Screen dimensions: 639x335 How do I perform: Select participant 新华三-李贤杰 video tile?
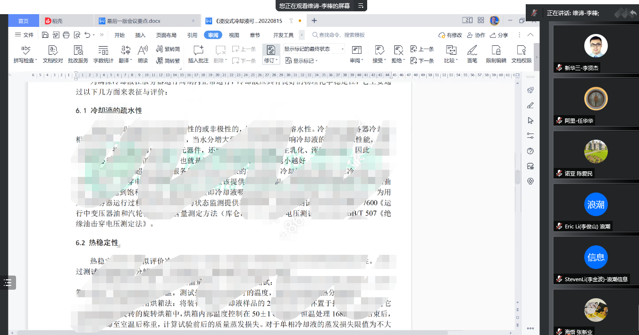(596, 49)
